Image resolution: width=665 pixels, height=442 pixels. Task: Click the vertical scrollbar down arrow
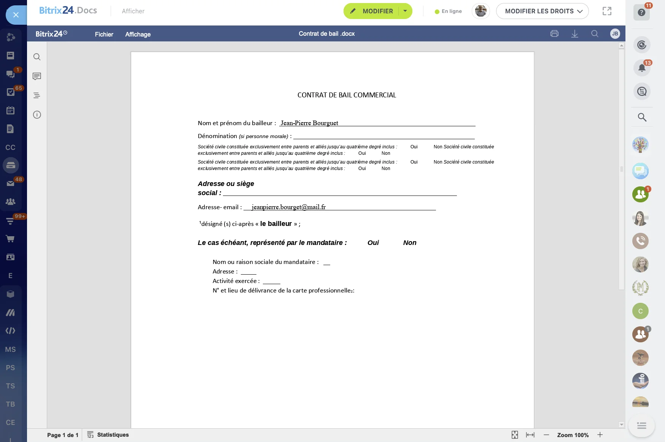(621, 425)
